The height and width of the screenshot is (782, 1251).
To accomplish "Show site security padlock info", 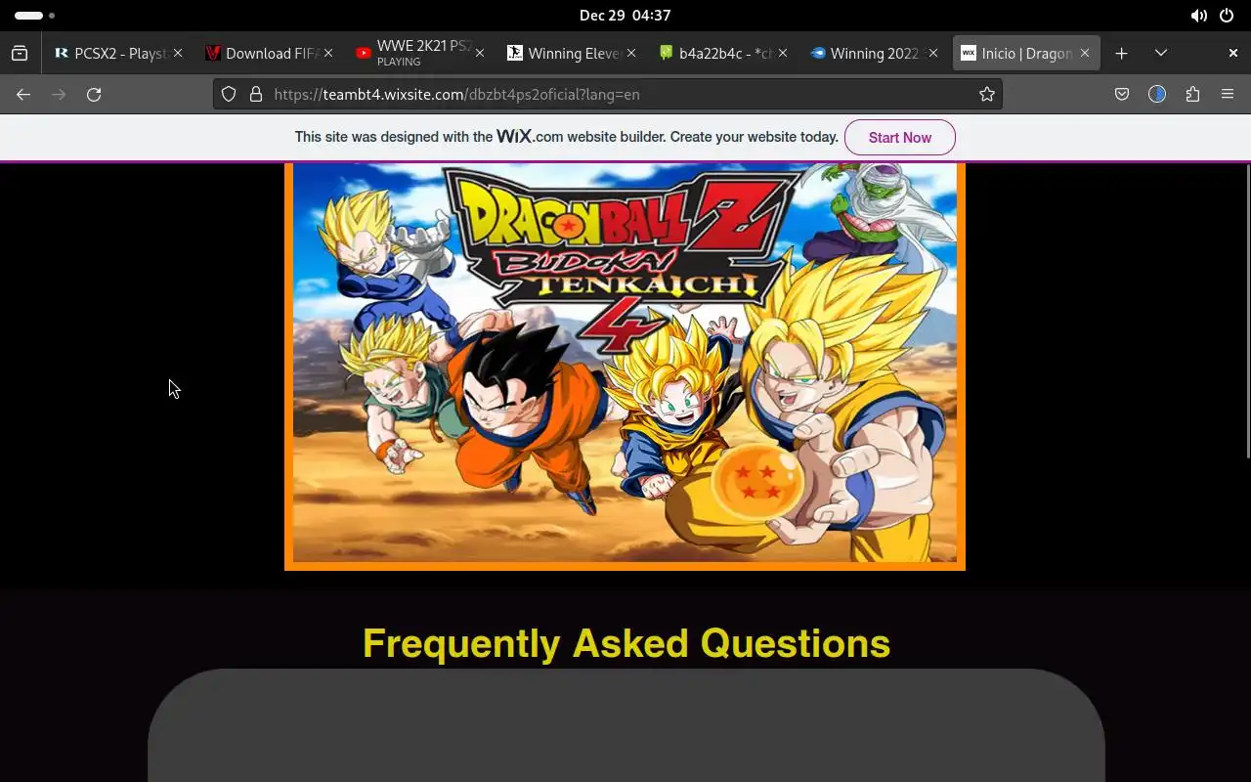I will (256, 95).
